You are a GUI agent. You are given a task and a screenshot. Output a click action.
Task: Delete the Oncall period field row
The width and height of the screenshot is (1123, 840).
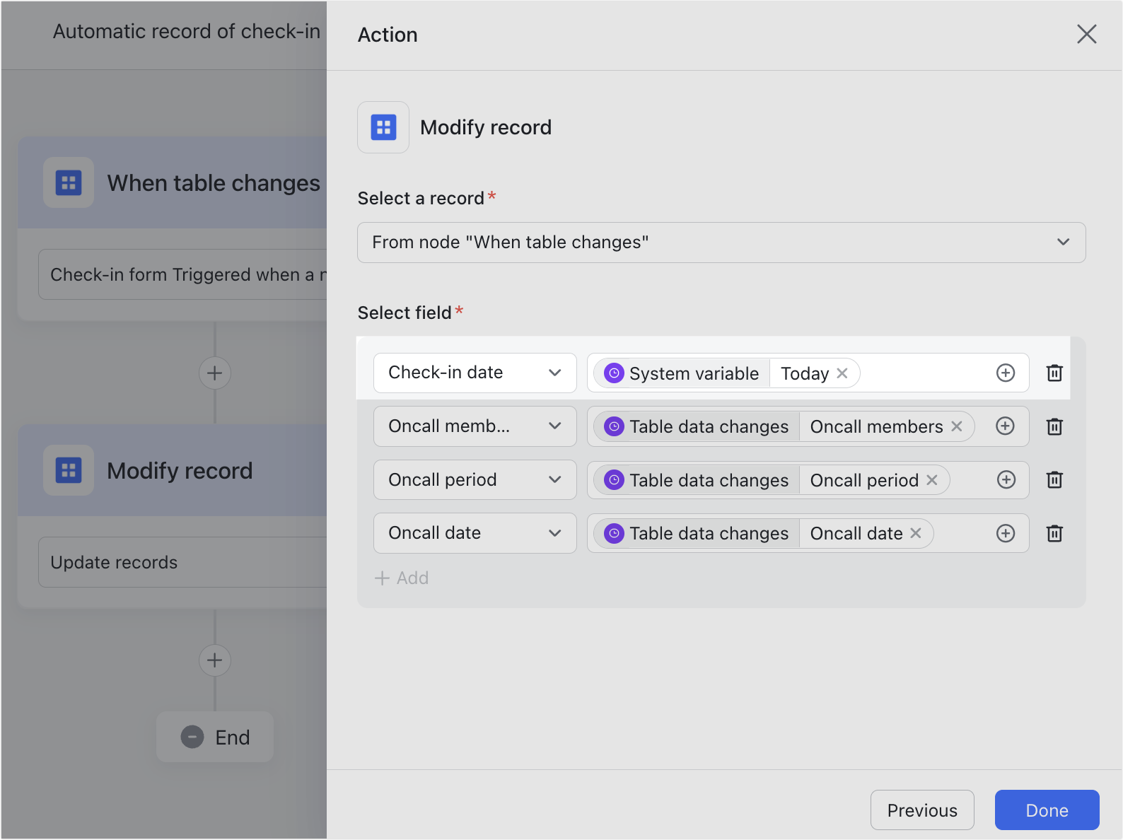pos(1054,480)
